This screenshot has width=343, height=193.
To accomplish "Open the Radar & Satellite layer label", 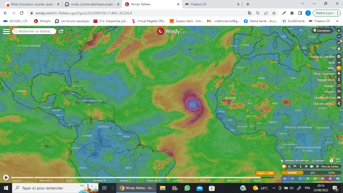I will pyautogui.click(x=323, y=57).
